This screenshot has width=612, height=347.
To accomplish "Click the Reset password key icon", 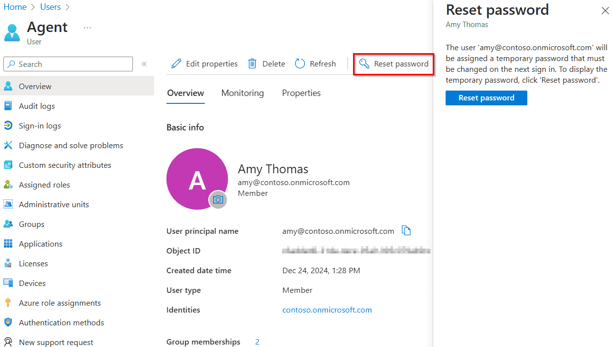I will (364, 63).
